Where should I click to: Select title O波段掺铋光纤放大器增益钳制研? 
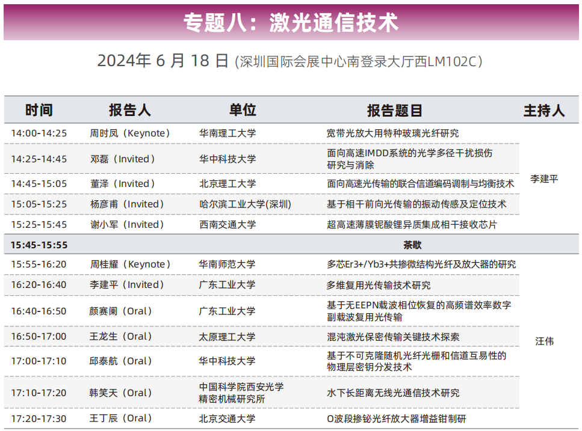(x=397, y=419)
